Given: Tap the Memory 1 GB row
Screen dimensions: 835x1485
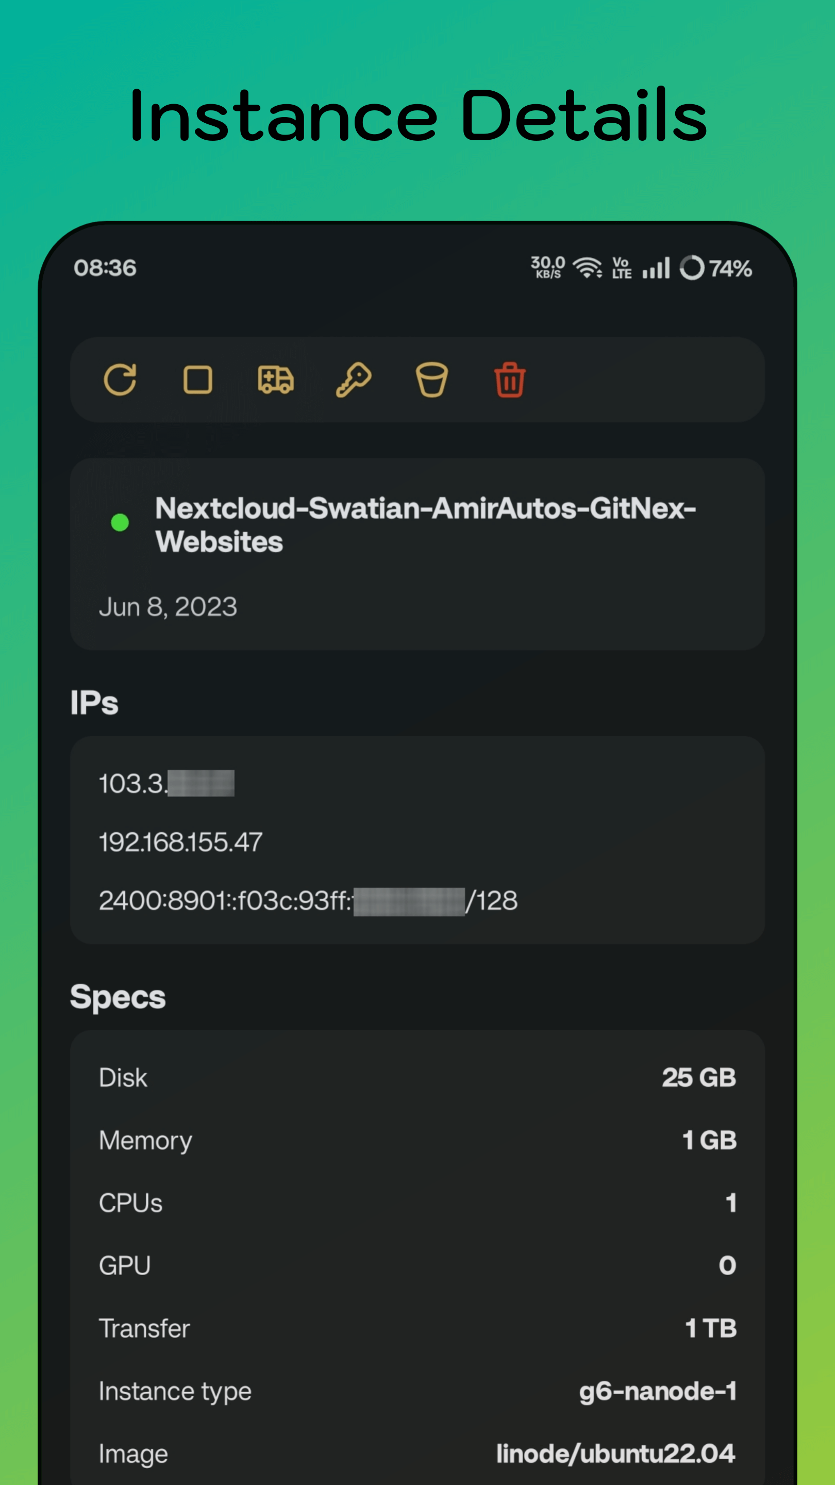Looking at the screenshot, I should coord(417,1140).
